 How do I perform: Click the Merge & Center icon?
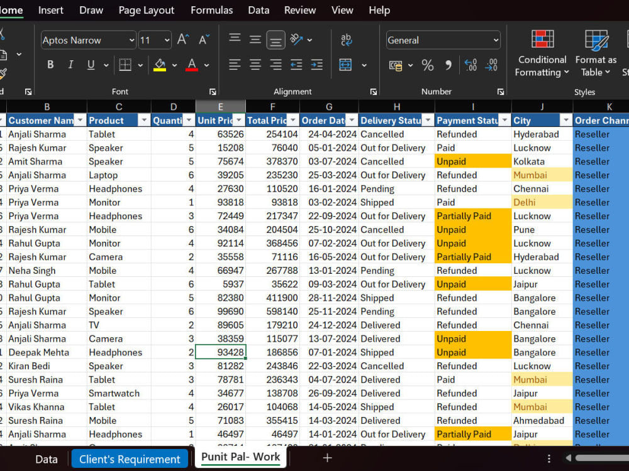pyautogui.click(x=345, y=65)
